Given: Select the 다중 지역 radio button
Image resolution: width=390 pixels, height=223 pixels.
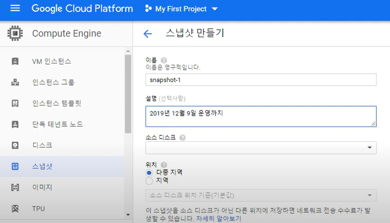Looking at the screenshot, I should tap(149, 173).
